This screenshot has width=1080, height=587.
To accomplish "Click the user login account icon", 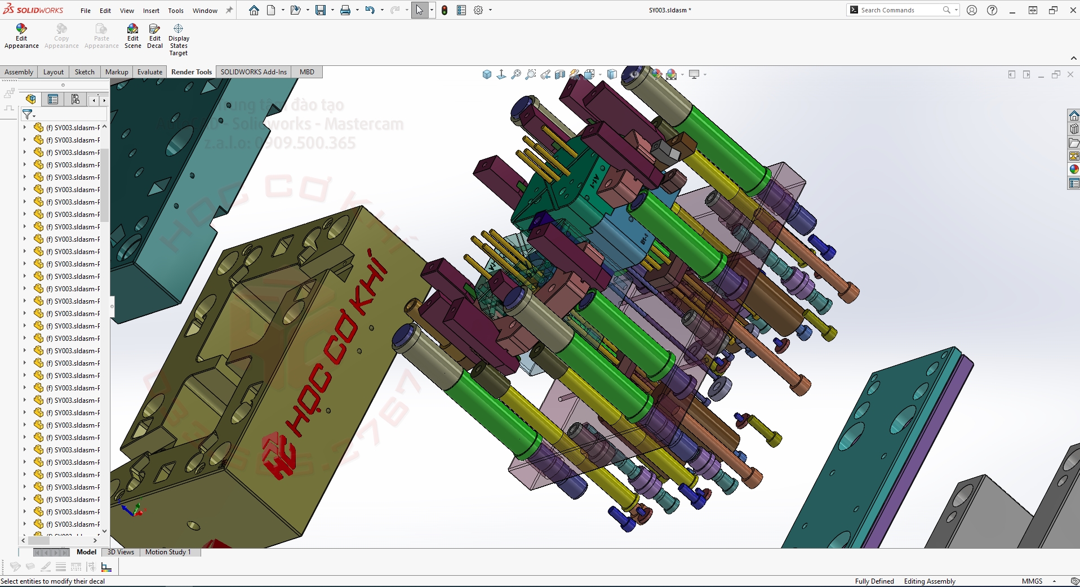I will [972, 10].
